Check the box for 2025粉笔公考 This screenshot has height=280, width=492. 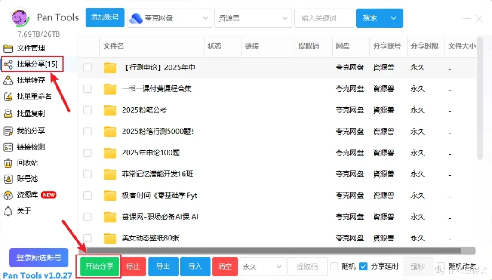point(87,110)
